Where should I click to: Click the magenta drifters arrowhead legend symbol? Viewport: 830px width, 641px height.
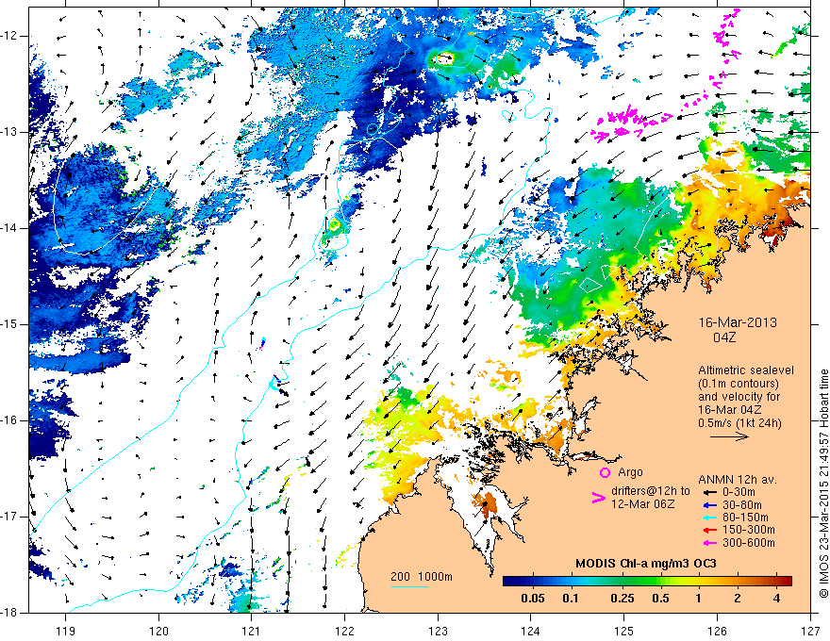point(598,497)
